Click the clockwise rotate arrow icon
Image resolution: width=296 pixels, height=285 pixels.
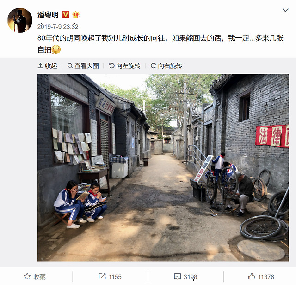153,65
